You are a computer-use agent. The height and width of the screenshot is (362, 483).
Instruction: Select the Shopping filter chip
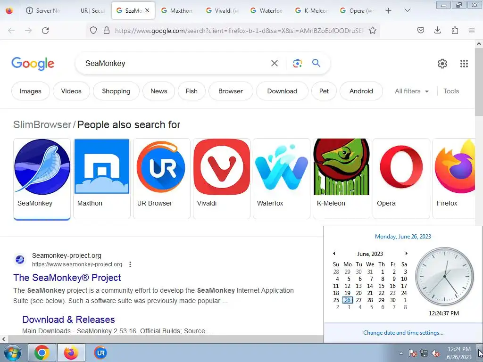[116, 91]
